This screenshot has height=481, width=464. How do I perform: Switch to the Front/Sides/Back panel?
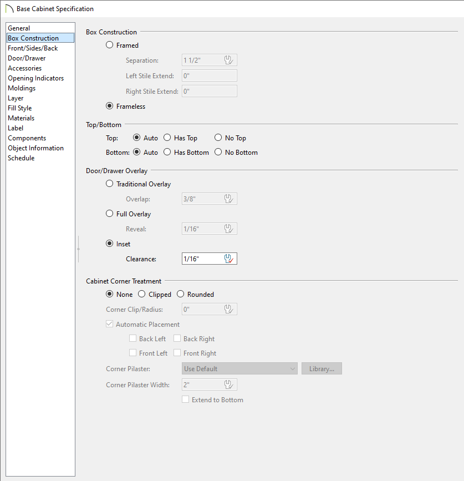[40, 48]
